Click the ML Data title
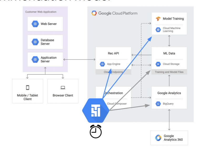198x148 pixels. (x=169, y=53)
